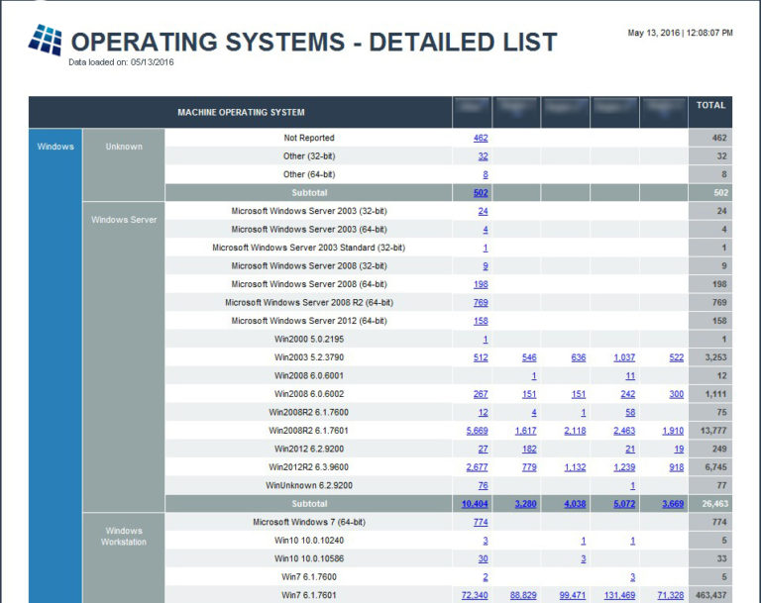Open the 4 link for Server 2003 (64-bit)
The height and width of the screenshot is (603, 761).
pyautogui.click(x=486, y=230)
